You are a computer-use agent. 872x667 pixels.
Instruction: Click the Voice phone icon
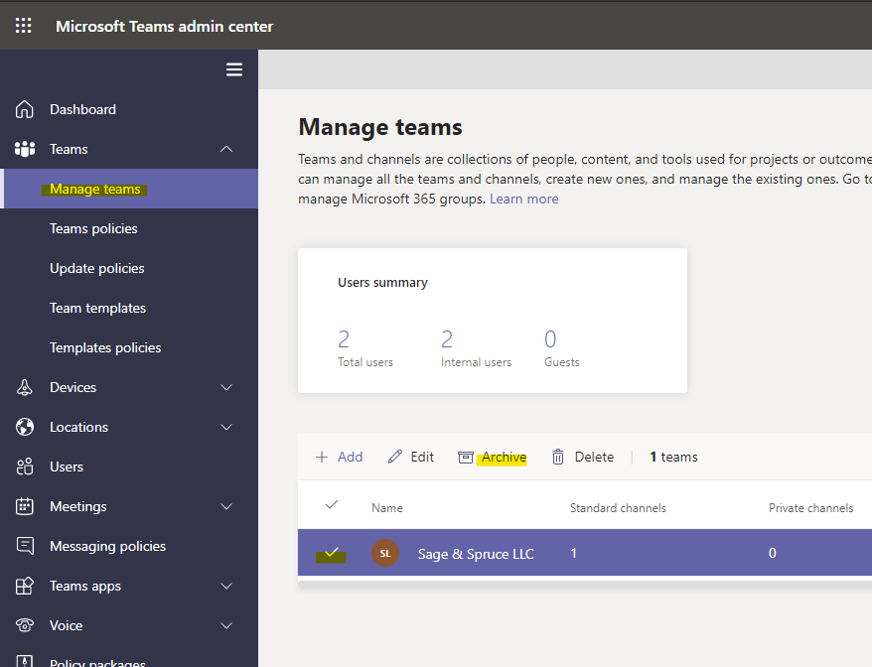pyautogui.click(x=25, y=625)
